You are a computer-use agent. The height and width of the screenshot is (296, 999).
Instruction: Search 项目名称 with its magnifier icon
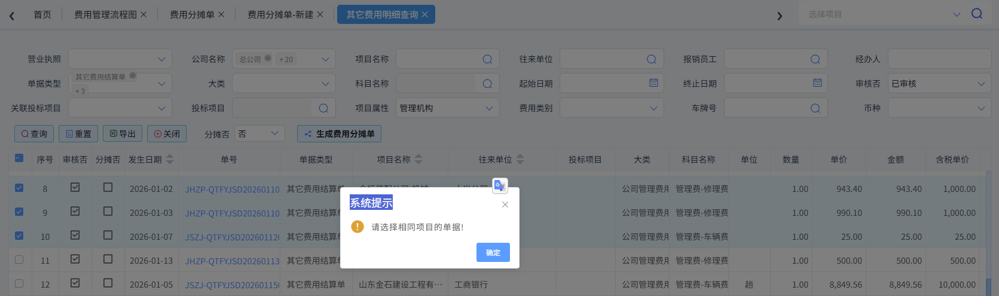(x=487, y=59)
